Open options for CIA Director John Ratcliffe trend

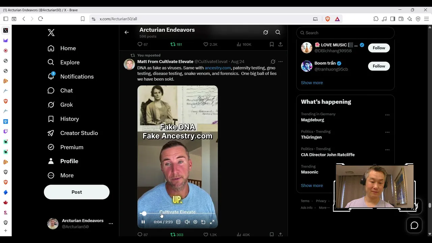click(387, 150)
